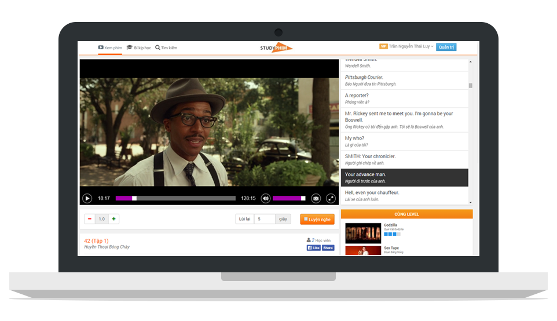
Task: Select subtitle line 'My who?'
Action: coord(405,141)
